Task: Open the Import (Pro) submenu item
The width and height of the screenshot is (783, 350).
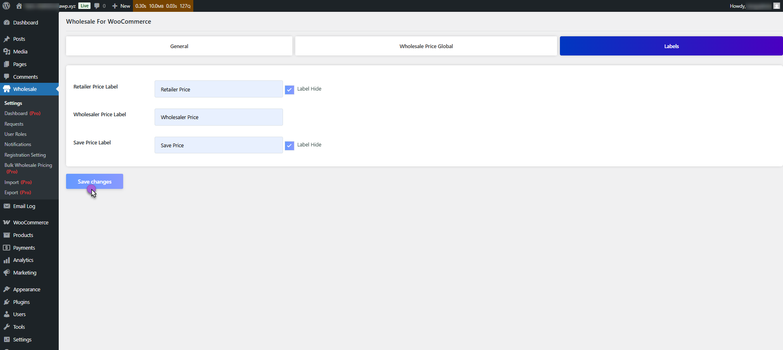Action: pyautogui.click(x=18, y=182)
